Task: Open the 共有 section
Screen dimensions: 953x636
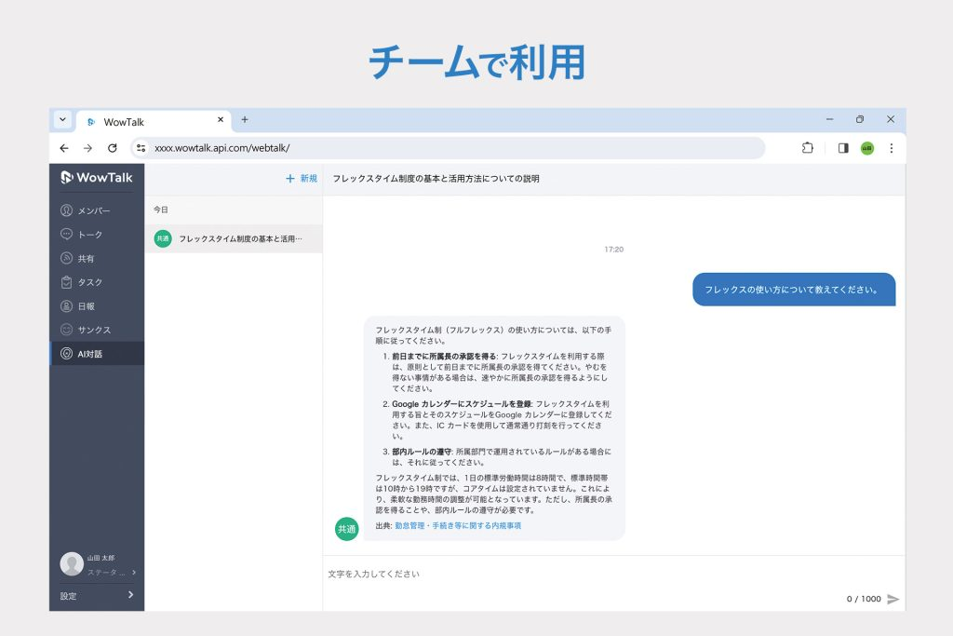Action: click(88, 258)
